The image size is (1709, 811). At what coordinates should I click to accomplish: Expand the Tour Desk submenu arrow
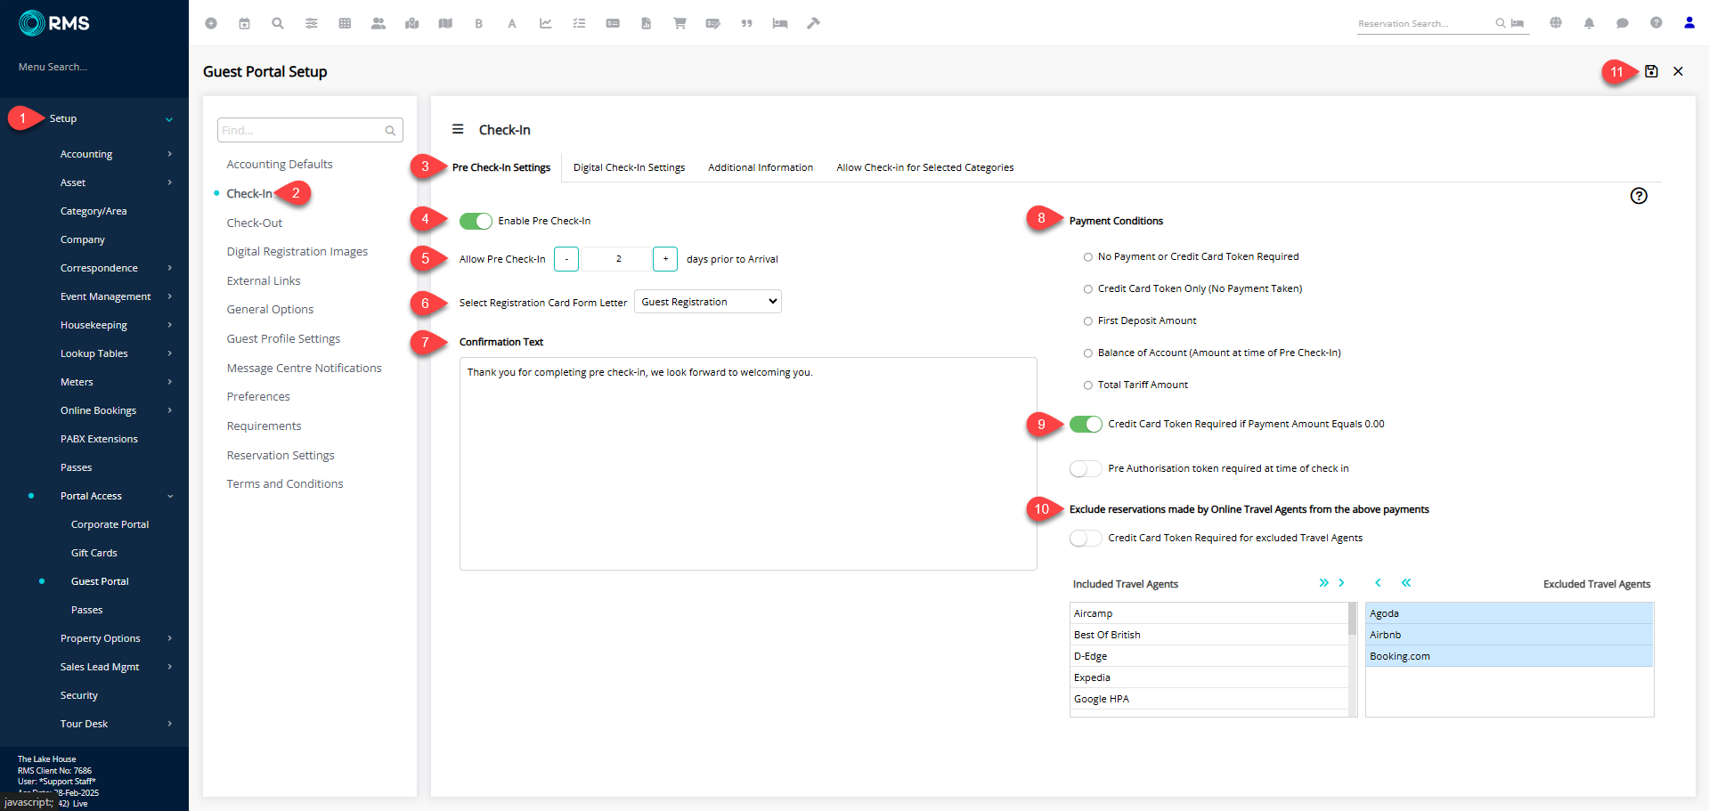169,724
